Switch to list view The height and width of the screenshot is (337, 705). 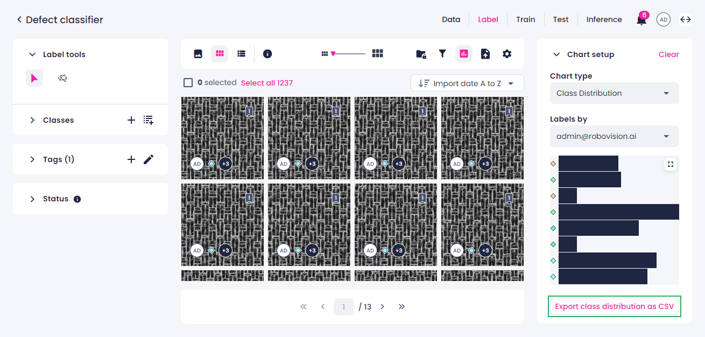click(242, 54)
